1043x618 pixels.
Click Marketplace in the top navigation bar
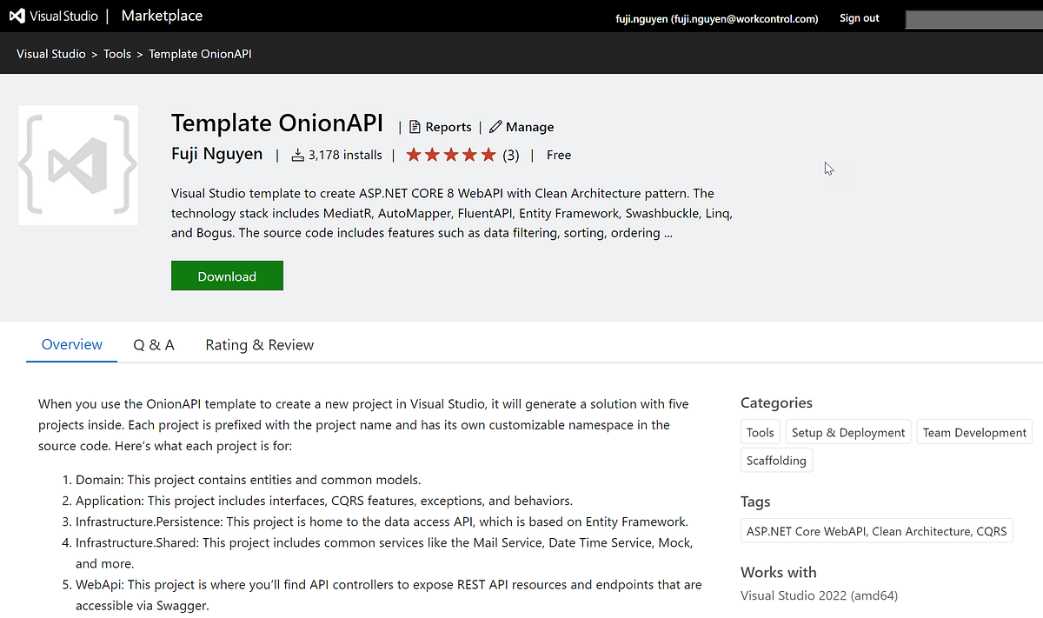pos(161,15)
